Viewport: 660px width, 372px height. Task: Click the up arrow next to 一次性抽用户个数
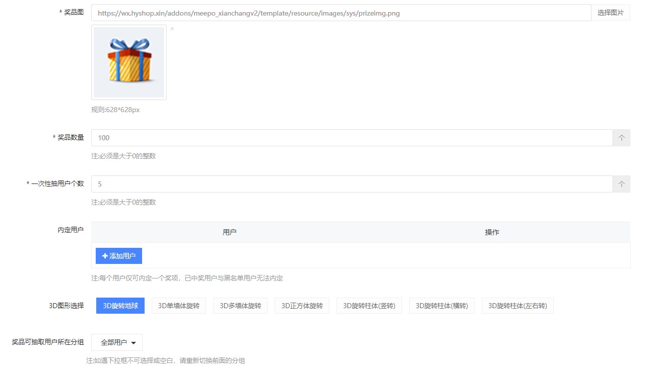click(621, 184)
